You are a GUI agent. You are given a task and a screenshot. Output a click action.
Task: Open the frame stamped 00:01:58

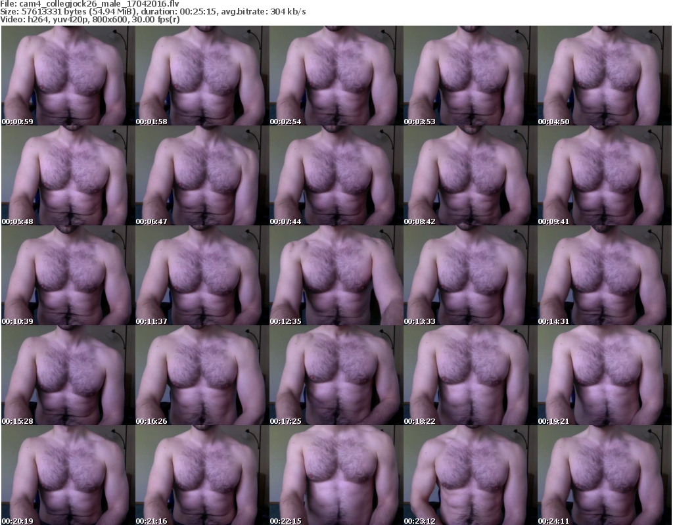click(202, 76)
